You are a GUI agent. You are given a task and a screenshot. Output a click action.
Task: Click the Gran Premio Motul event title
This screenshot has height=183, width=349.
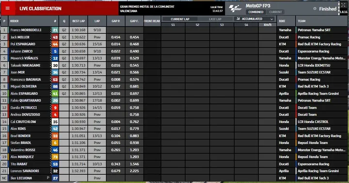(x=147, y=9)
